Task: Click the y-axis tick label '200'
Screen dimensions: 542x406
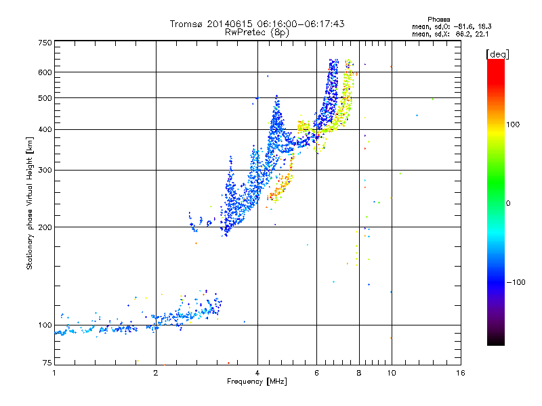Action: (45, 227)
